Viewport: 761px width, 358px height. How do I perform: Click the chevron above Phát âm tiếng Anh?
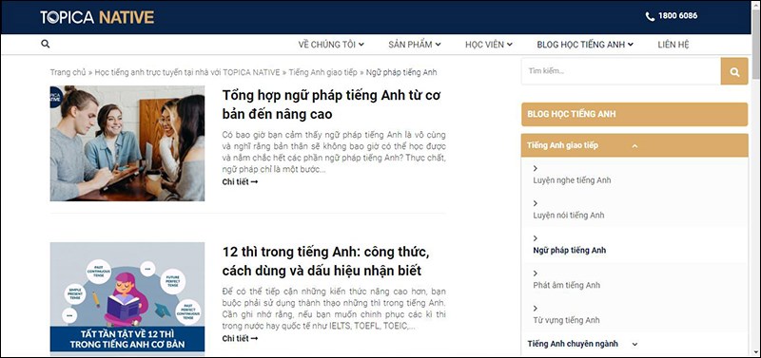click(x=536, y=273)
